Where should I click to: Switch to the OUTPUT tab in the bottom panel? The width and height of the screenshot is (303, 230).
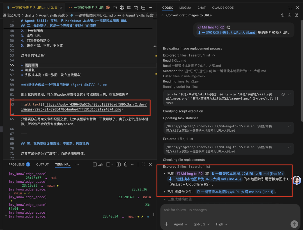tap(42, 164)
